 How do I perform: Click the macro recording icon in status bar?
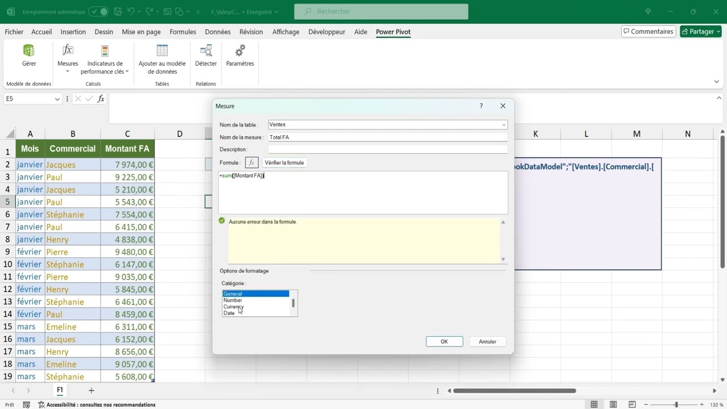point(26,404)
